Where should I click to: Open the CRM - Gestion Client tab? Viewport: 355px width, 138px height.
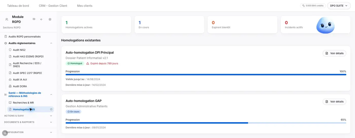53,6
